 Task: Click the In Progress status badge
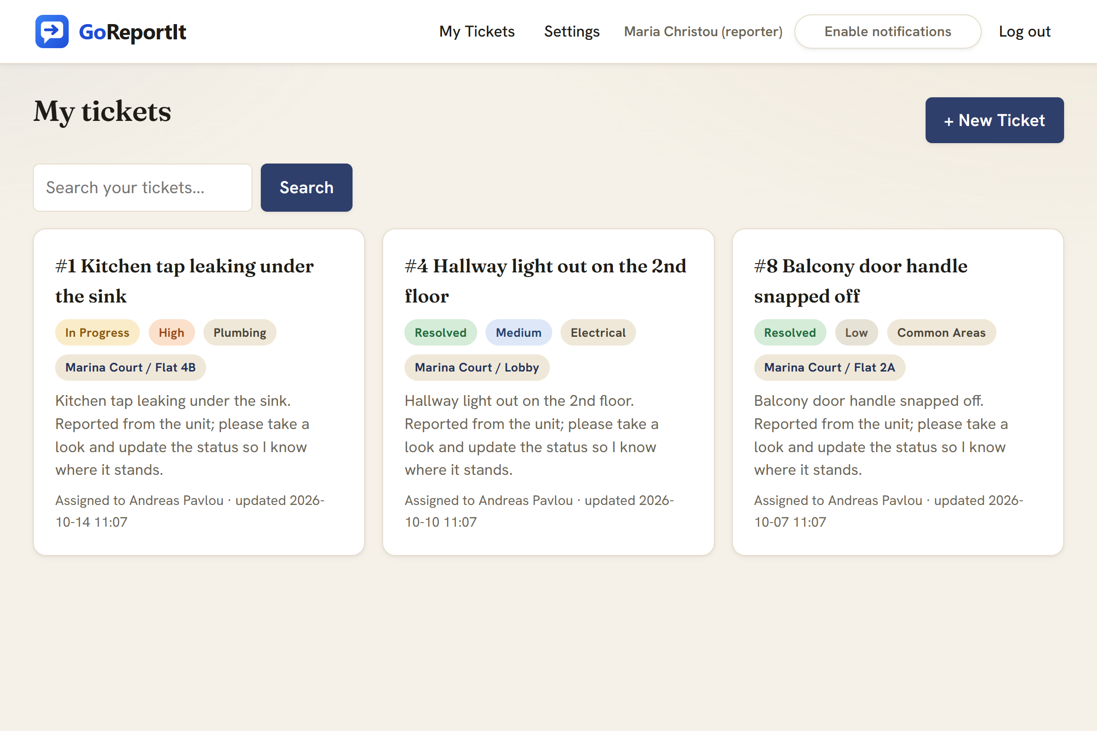click(x=97, y=333)
